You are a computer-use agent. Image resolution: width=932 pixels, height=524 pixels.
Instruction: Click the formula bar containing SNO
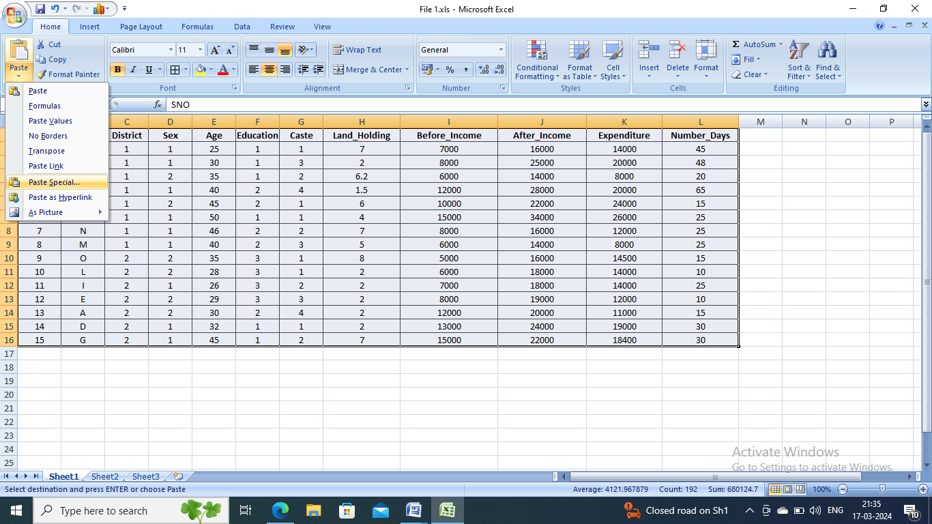coord(542,105)
